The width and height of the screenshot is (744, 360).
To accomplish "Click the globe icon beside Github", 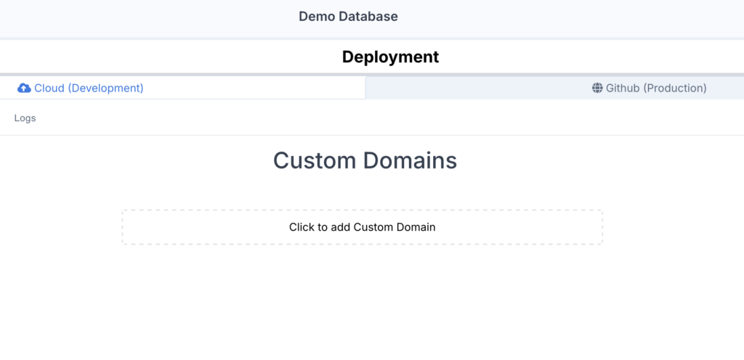I will point(597,88).
